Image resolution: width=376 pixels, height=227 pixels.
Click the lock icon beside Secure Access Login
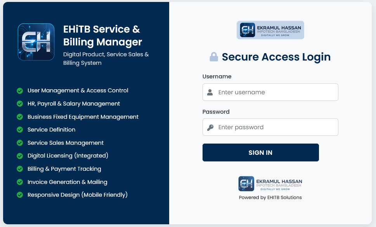click(213, 57)
